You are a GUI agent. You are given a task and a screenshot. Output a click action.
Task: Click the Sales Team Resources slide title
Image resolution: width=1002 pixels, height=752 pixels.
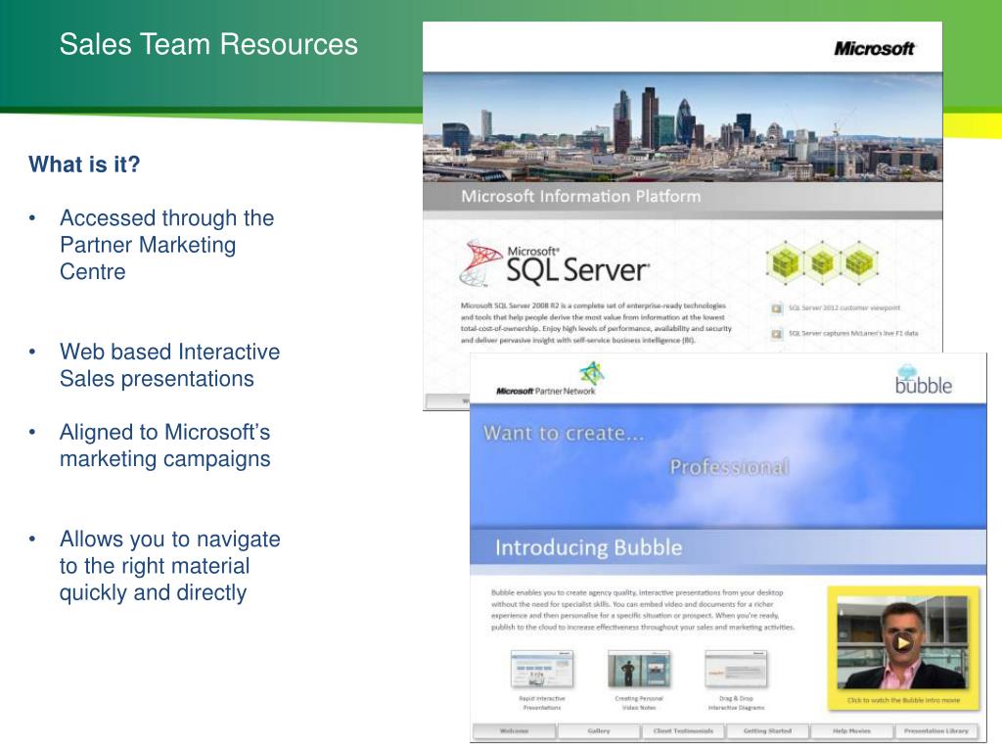pyautogui.click(x=208, y=45)
